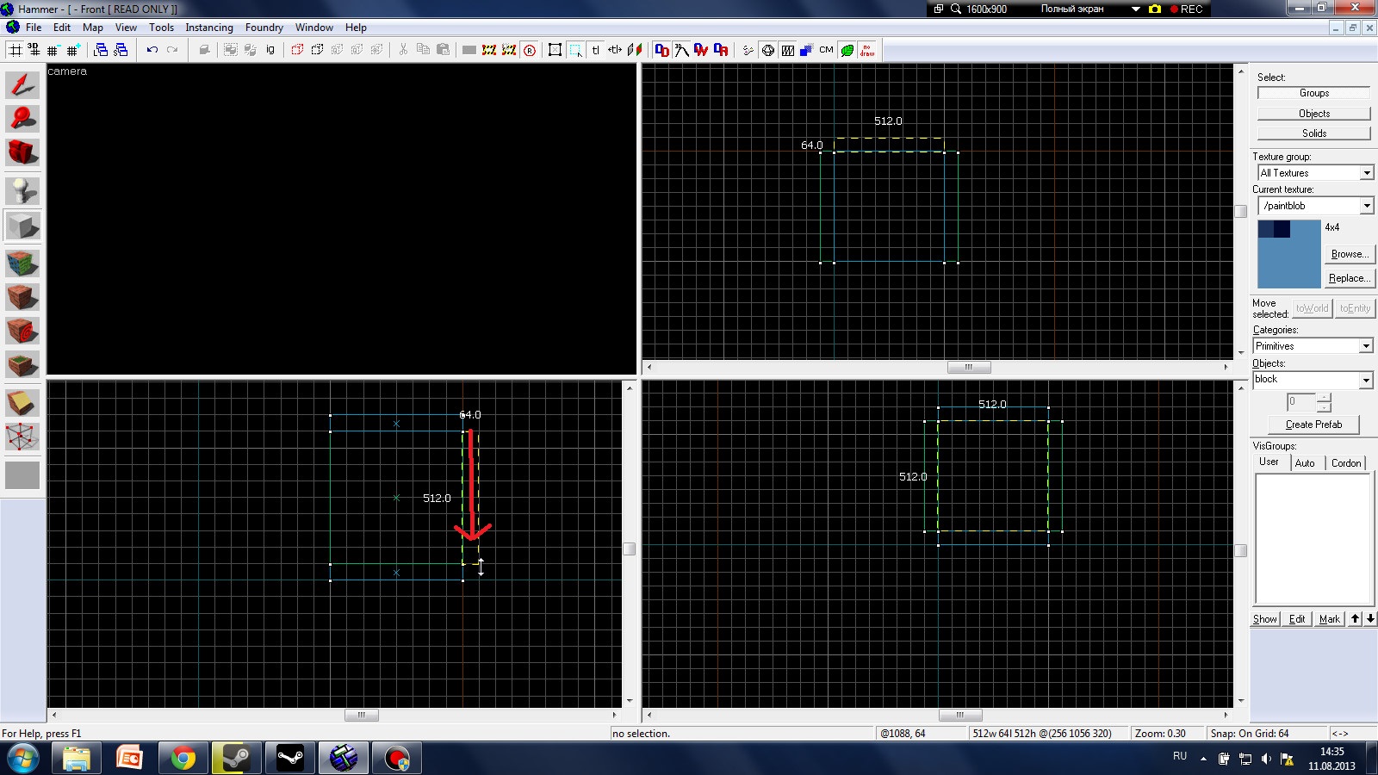This screenshot has height=775, width=1378.
Task: Toggle the 3D grid display
Action: [x=34, y=50]
